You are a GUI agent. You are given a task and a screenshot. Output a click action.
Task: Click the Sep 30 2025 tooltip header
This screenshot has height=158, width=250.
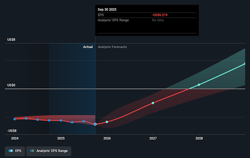coord(107,10)
